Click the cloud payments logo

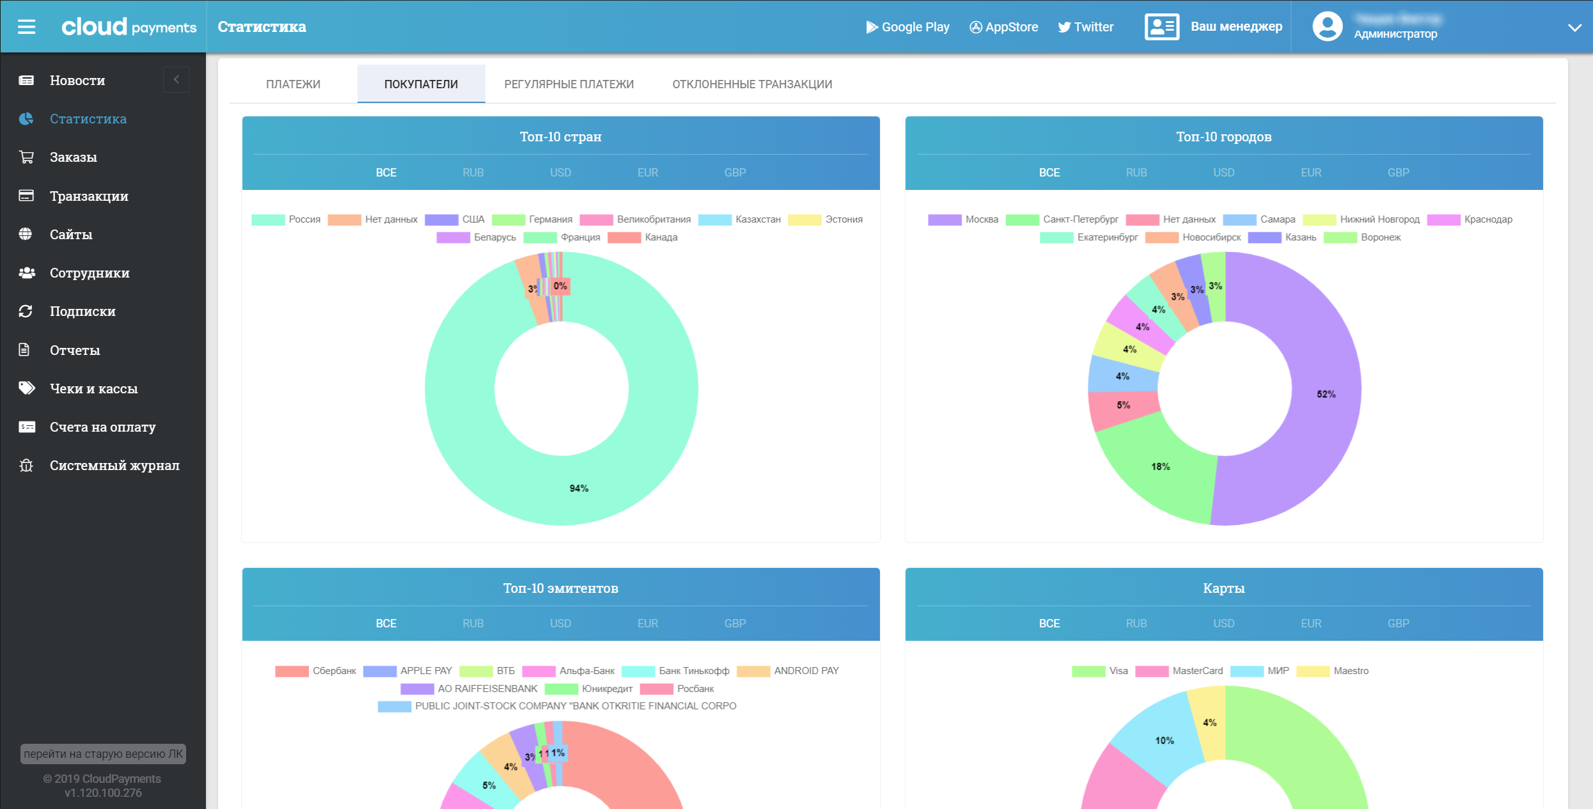[x=129, y=27]
